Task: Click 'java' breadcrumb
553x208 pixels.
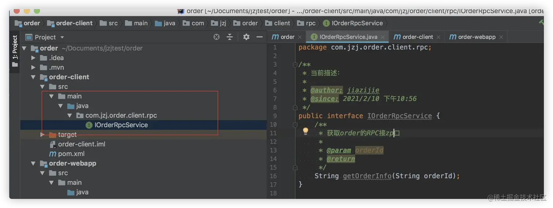Action: (165, 23)
